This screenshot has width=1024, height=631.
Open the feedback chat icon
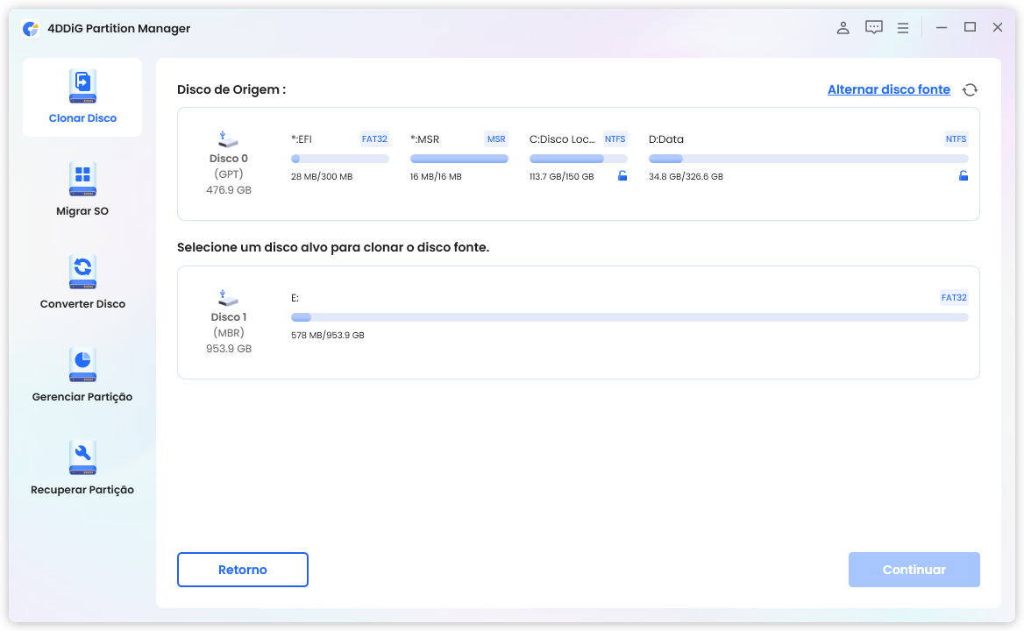click(x=873, y=28)
